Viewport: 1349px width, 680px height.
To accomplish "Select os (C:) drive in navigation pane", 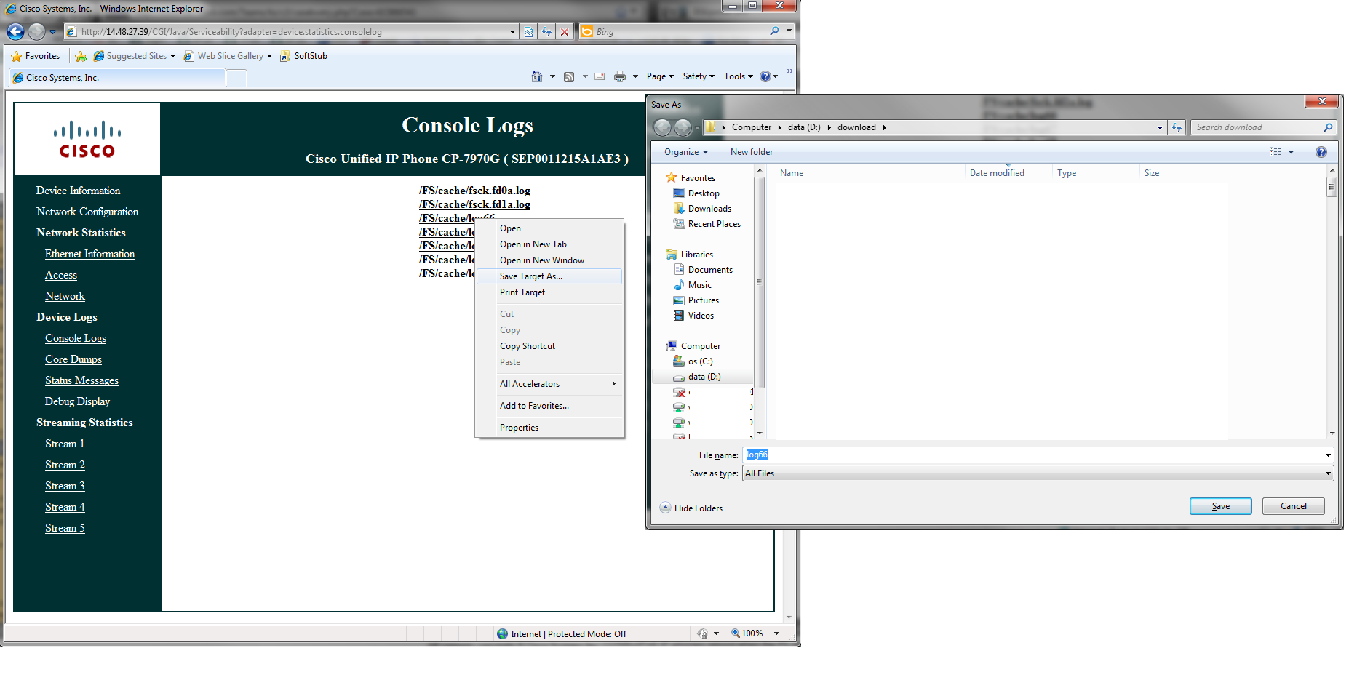I will (693, 361).
